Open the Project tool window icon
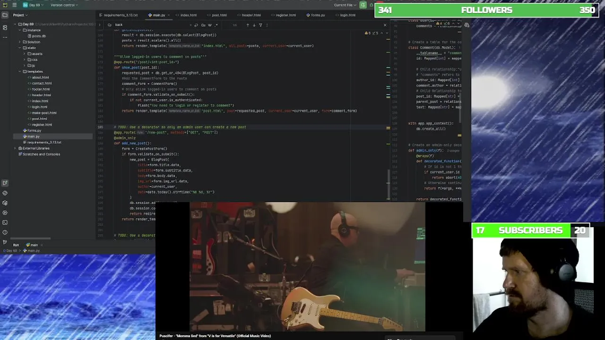 point(5,15)
